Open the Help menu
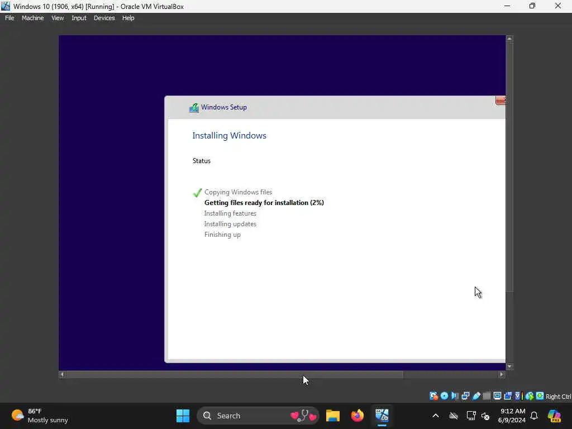 click(128, 18)
